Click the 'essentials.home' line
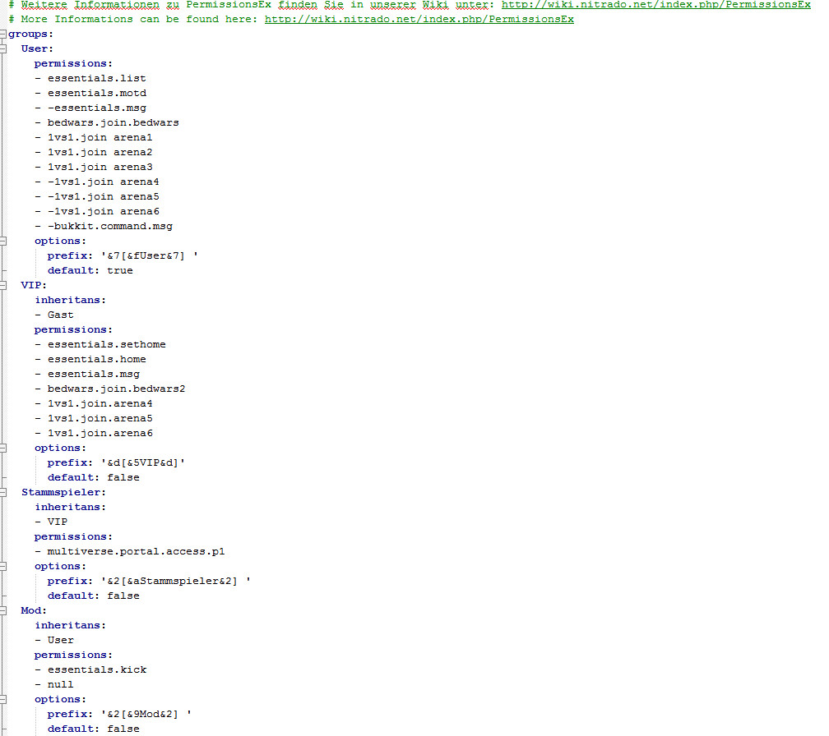The width and height of the screenshot is (829, 736). [x=90, y=360]
